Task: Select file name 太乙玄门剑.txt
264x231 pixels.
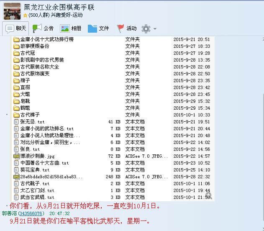Action: pyautogui.click(x=37, y=190)
